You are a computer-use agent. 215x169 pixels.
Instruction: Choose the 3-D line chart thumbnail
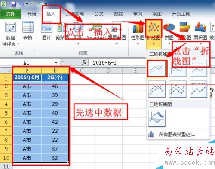pos(157,118)
